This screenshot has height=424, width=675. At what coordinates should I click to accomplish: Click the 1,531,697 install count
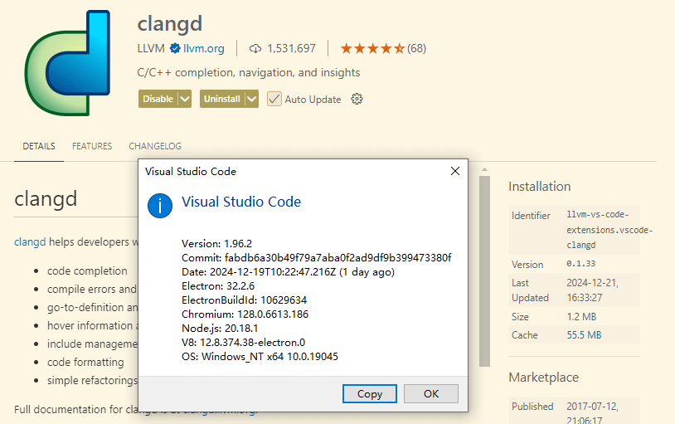pos(291,48)
